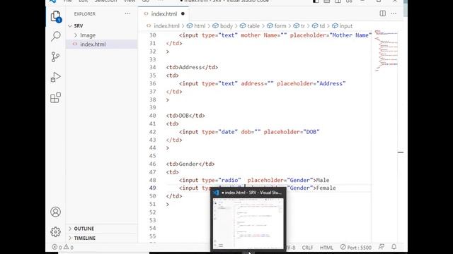Open the input breadcrumb dropdown
Screen dimensions: 453x254
coord(343,26)
